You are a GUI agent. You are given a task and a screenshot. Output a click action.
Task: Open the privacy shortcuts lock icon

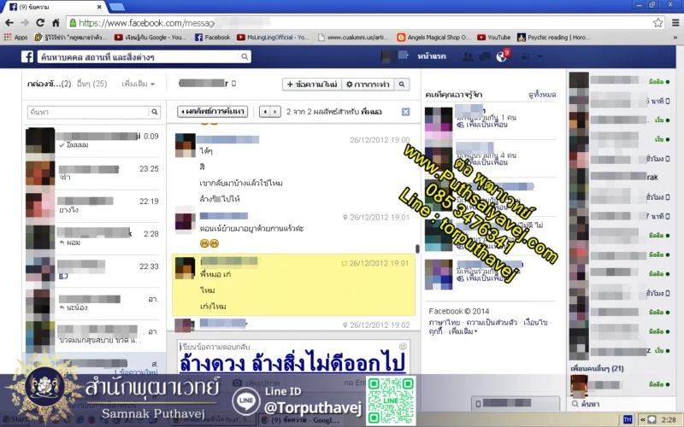pos(526,56)
